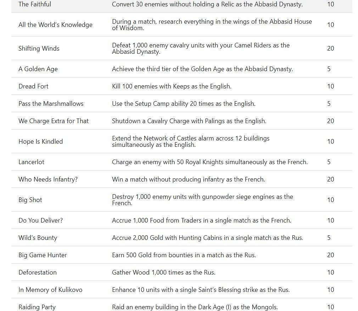The width and height of the screenshot is (358, 311).
Task: Click 'We Charge Extra for That' title
Action: [x=54, y=121]
